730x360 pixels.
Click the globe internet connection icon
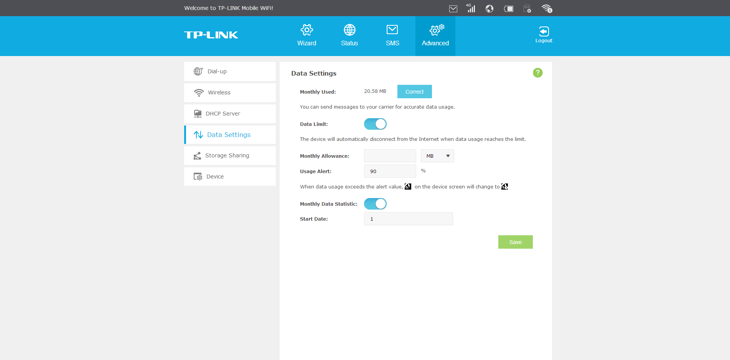pyautogui.click(x=489, y=8)
